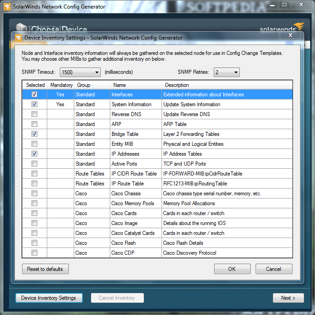Image resolution: width=315 pixels, height=315 pixels.
Task: Select the 'Update System Information' description
Action: pyautogui.click(x=227, y=104)
